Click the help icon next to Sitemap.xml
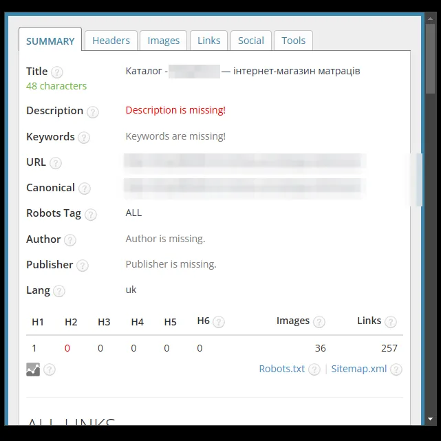 pos(396,369)
